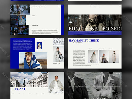
Task: Open the woman with umbrella rain photo
Action: coord(95,23)
